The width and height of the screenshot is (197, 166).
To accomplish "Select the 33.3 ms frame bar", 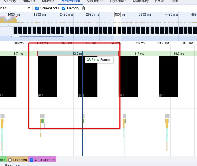I will tap(78, 54).
